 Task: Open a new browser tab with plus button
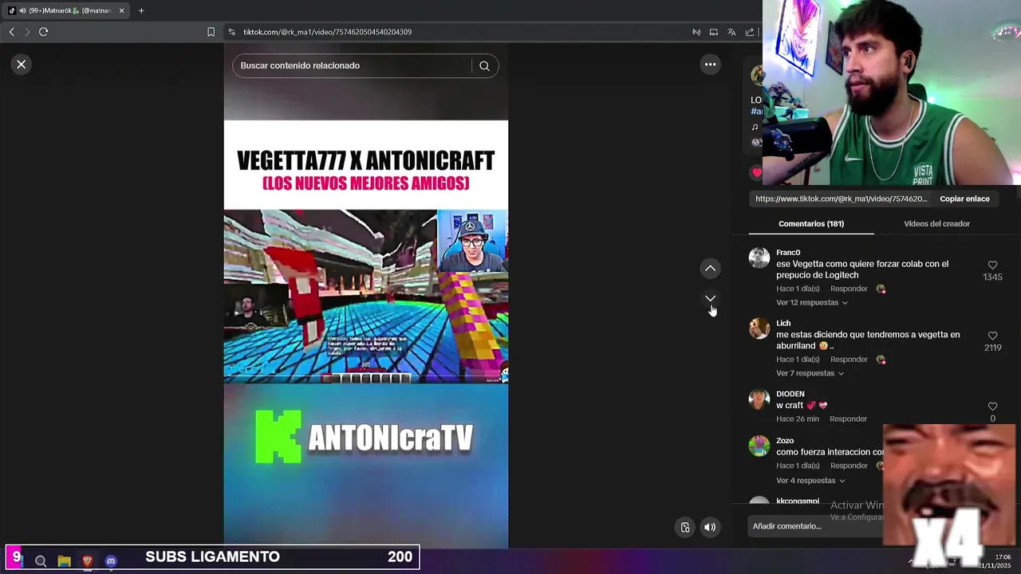(141, 10)
